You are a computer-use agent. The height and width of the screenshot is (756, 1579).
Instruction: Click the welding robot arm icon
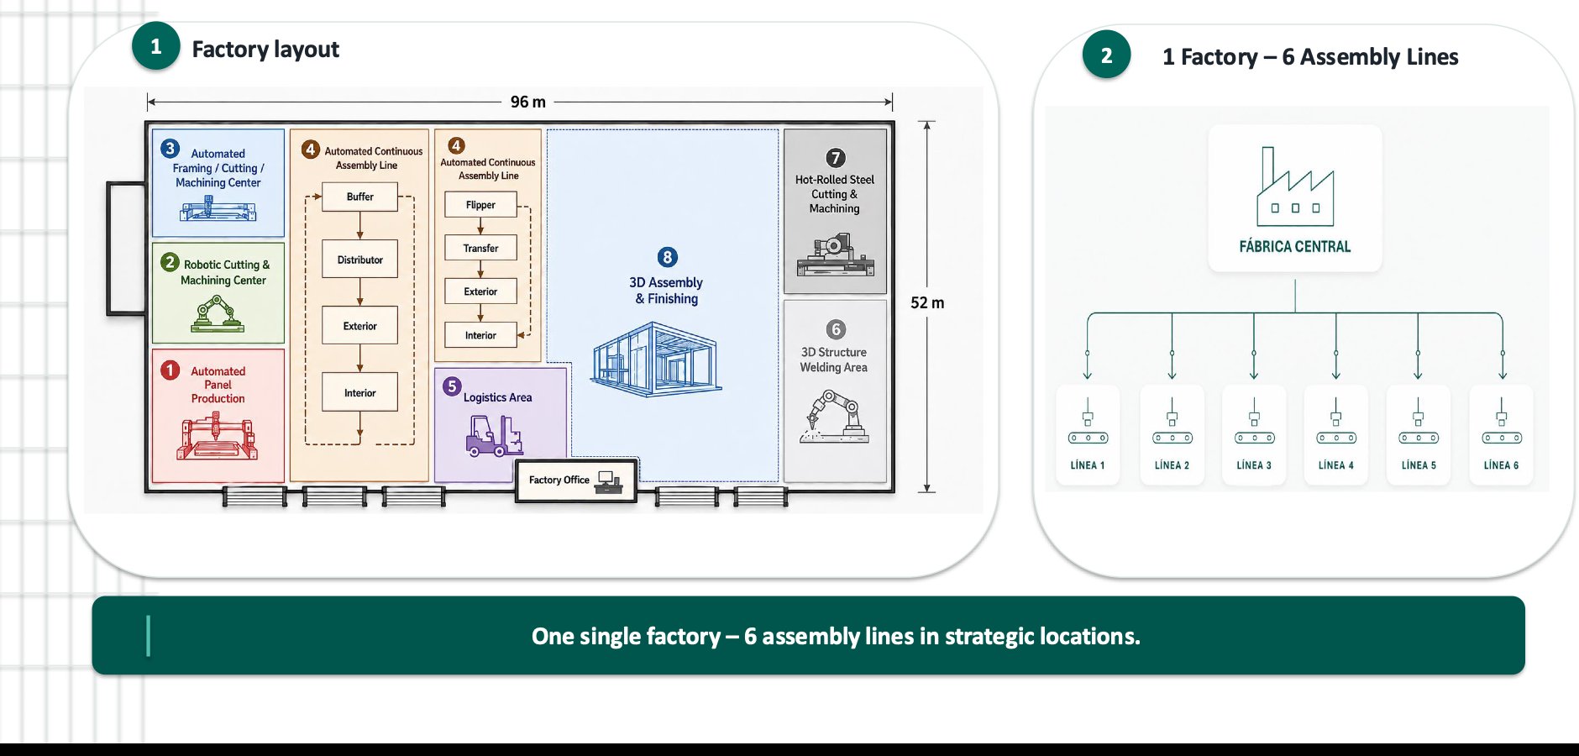(x=834, y=417)
